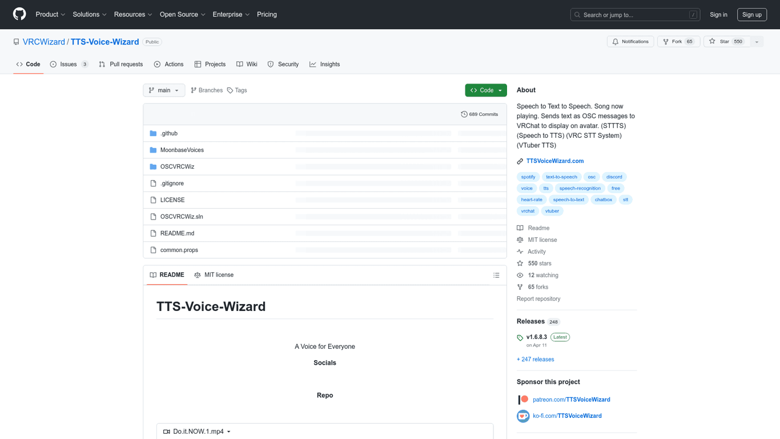Focus the Search or jump to field
The image size is (780, 439).
tap(636, 15)
